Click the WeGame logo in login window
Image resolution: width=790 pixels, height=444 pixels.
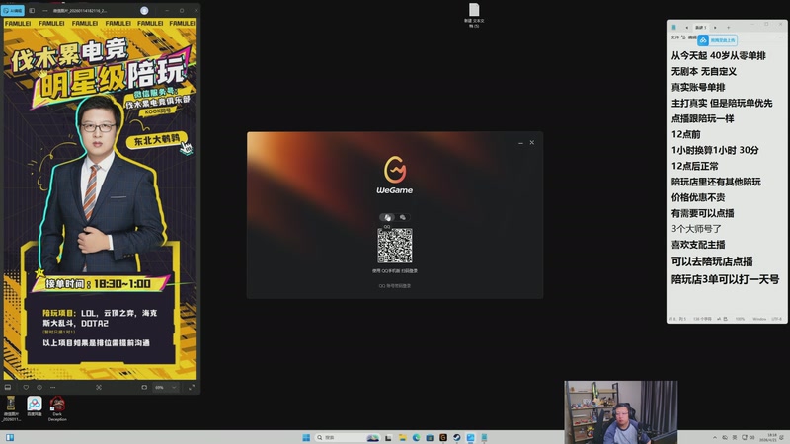click(394, 175)
